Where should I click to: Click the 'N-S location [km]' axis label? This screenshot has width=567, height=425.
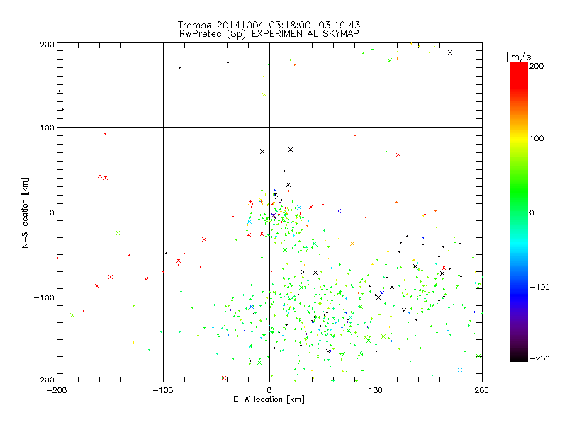click(x=25, y=212)
